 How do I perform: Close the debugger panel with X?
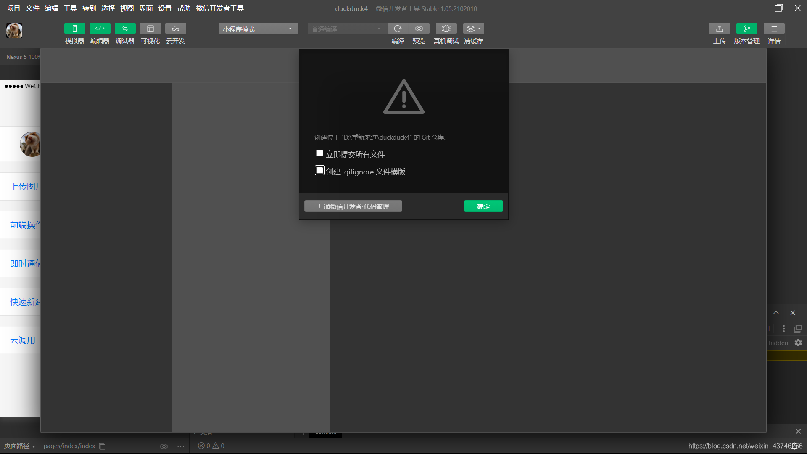(793, 313)
